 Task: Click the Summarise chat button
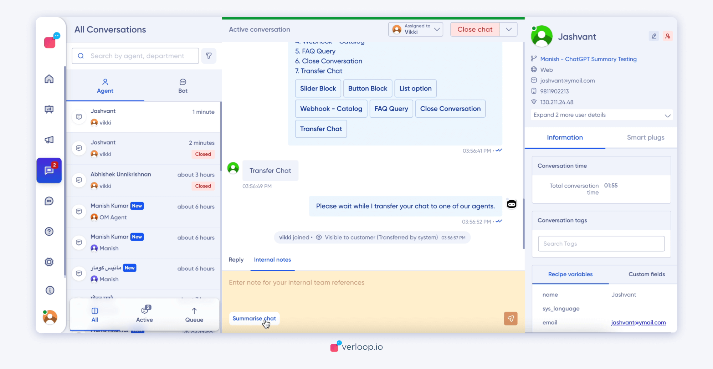pos(254,318)
